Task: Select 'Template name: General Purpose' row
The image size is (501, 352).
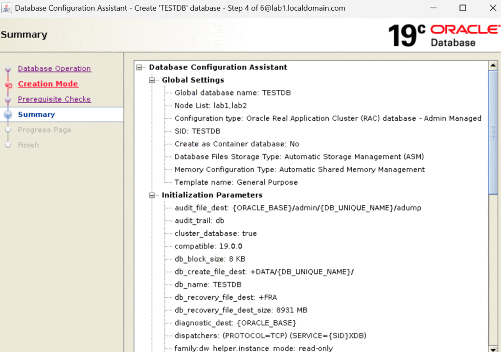Action: pyautogui.click(x=236, y=182)
